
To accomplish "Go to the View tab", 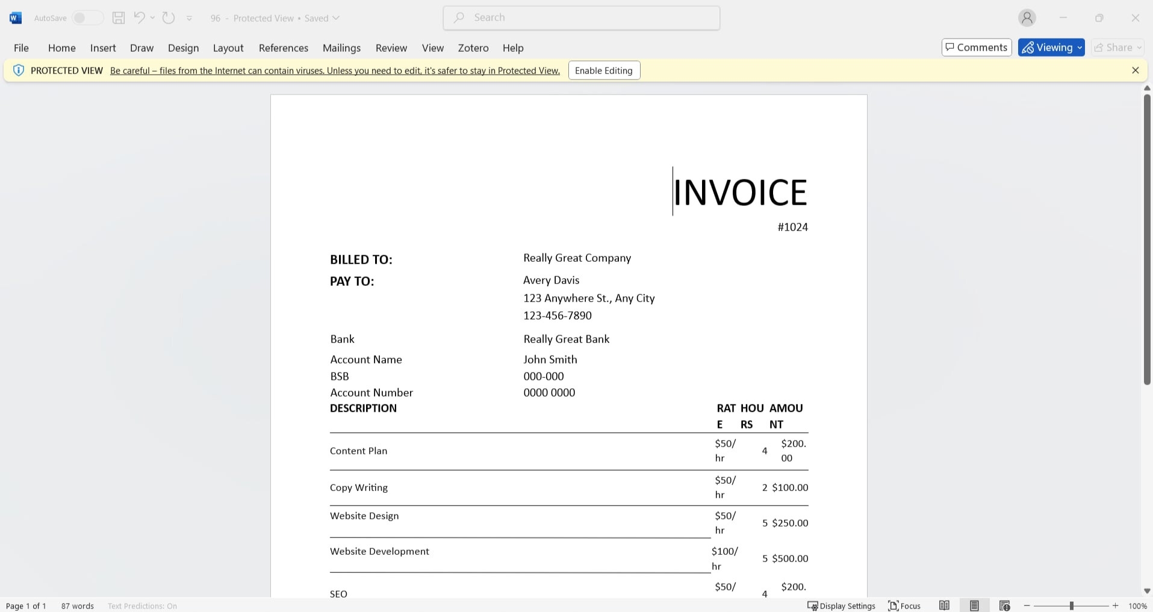I will tap(433, 48).
